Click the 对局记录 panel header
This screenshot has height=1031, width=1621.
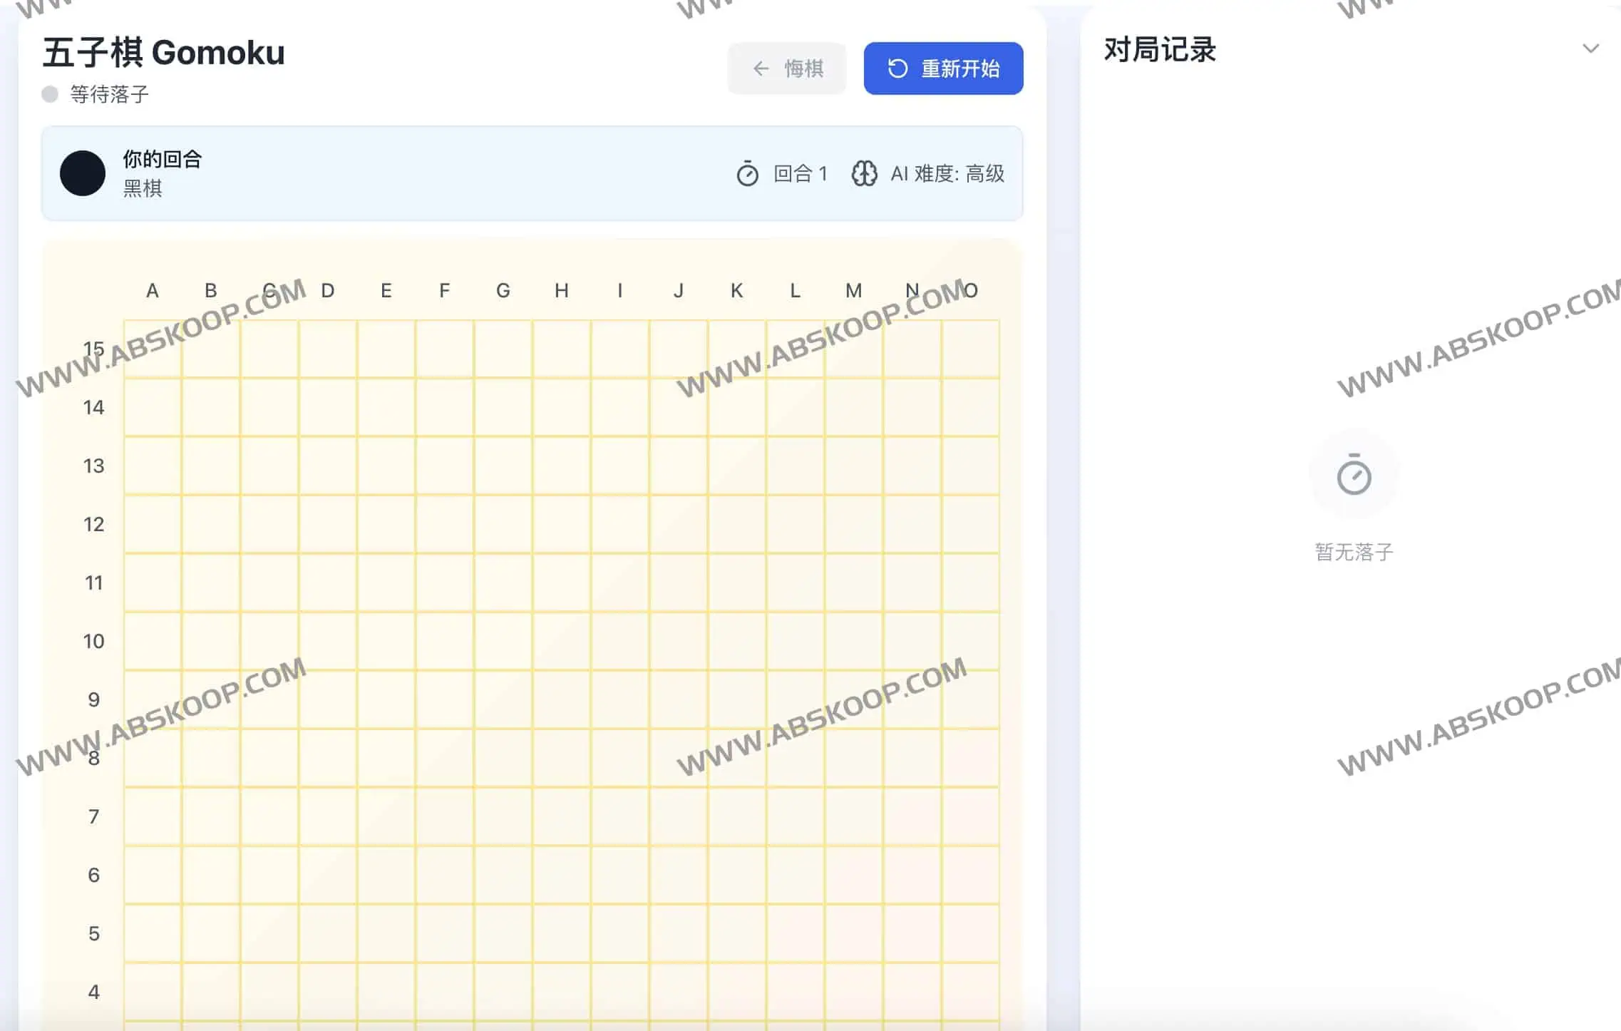[1158, 50]
